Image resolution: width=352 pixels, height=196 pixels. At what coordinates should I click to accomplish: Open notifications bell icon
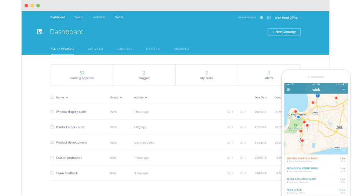point(261,18)
